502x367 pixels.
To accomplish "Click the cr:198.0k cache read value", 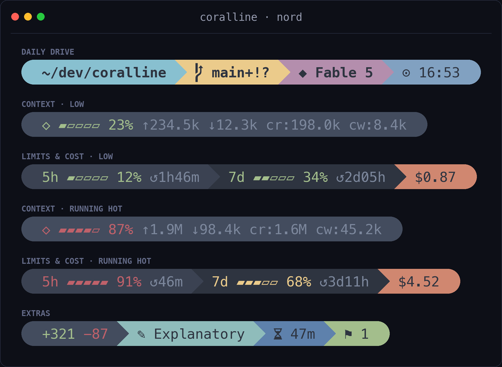I will point(303,125).
